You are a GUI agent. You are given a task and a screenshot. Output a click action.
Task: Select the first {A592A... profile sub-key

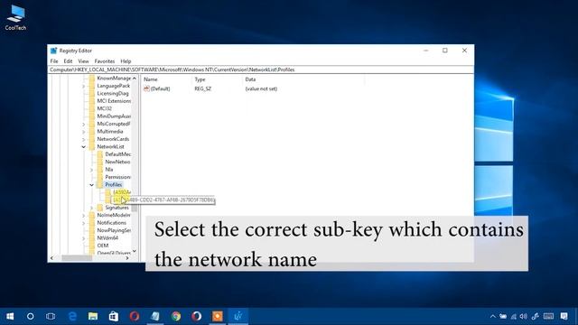click(x=122, y=192)
